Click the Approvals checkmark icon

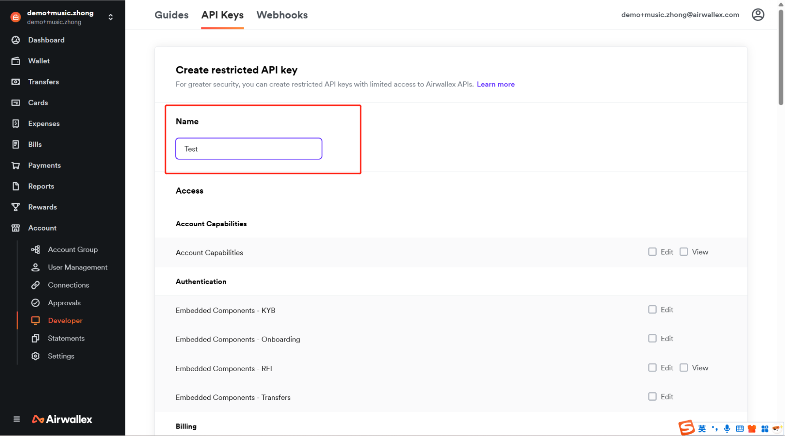point(35,303)
